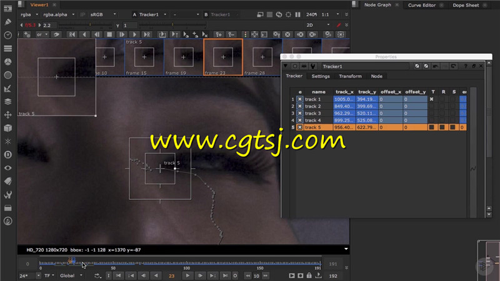Toggle enable checkbox for track 3
This screenshot has height=281, width=500.
tap(300, 113)
